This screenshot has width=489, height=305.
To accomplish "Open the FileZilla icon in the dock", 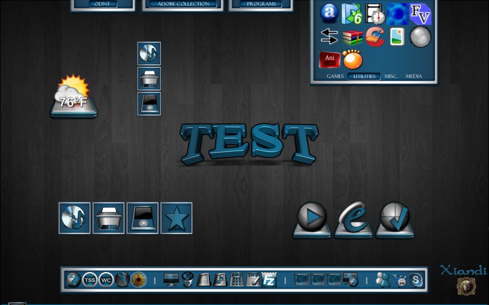I will 269,280.
